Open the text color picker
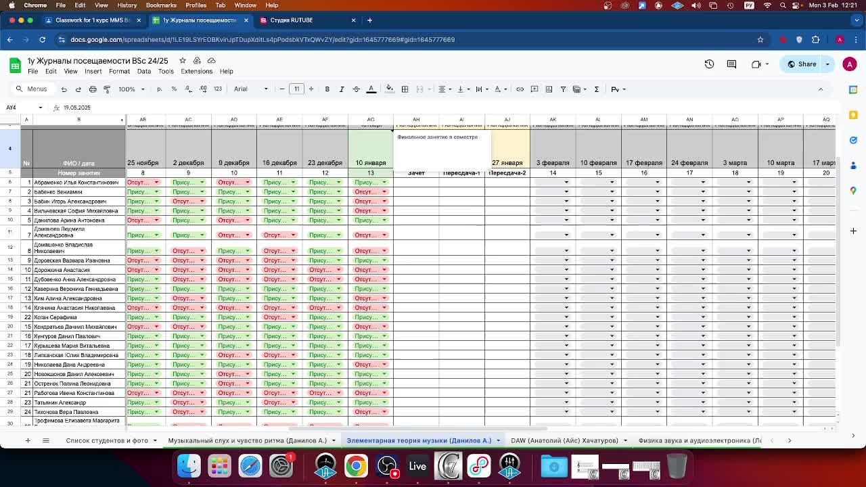This screenshot has width=866, height=487. [371, 89]
